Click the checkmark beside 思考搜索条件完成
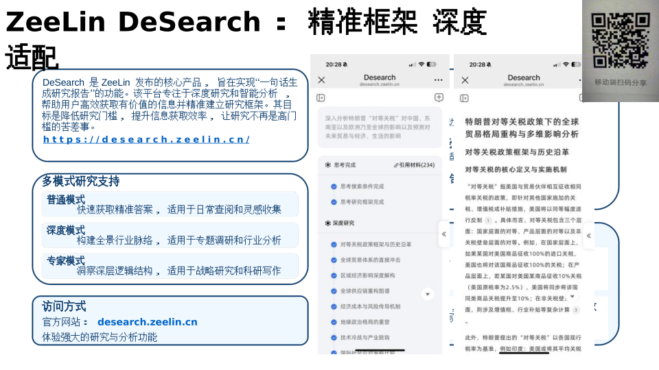Viewport: 659px width, 370px height. tap(334, 186)
